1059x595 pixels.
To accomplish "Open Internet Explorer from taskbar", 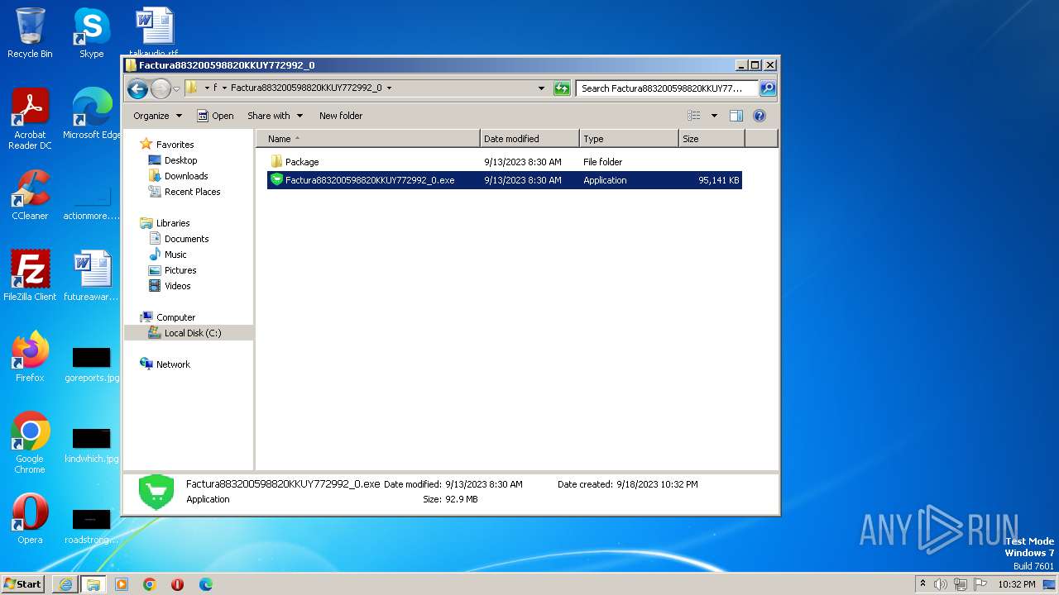I will [x=65, y=584].
